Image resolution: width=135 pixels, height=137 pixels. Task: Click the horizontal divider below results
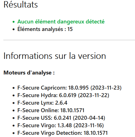tap(69, 40)
